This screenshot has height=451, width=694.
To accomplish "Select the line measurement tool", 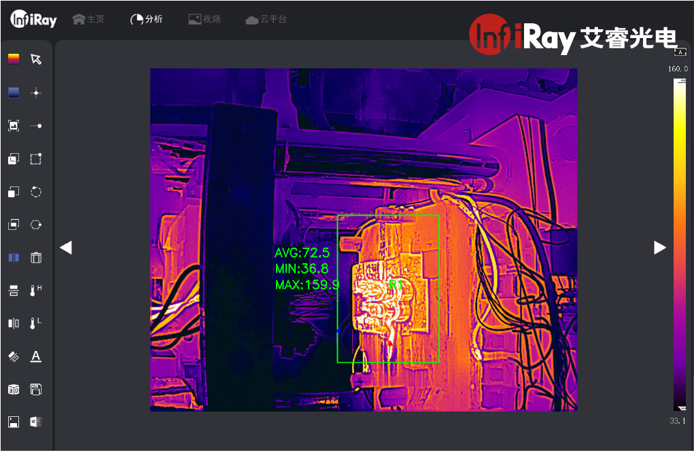I will point(36,126).
